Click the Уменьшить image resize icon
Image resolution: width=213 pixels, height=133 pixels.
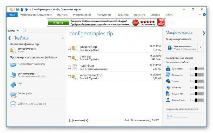pos(168,75)
